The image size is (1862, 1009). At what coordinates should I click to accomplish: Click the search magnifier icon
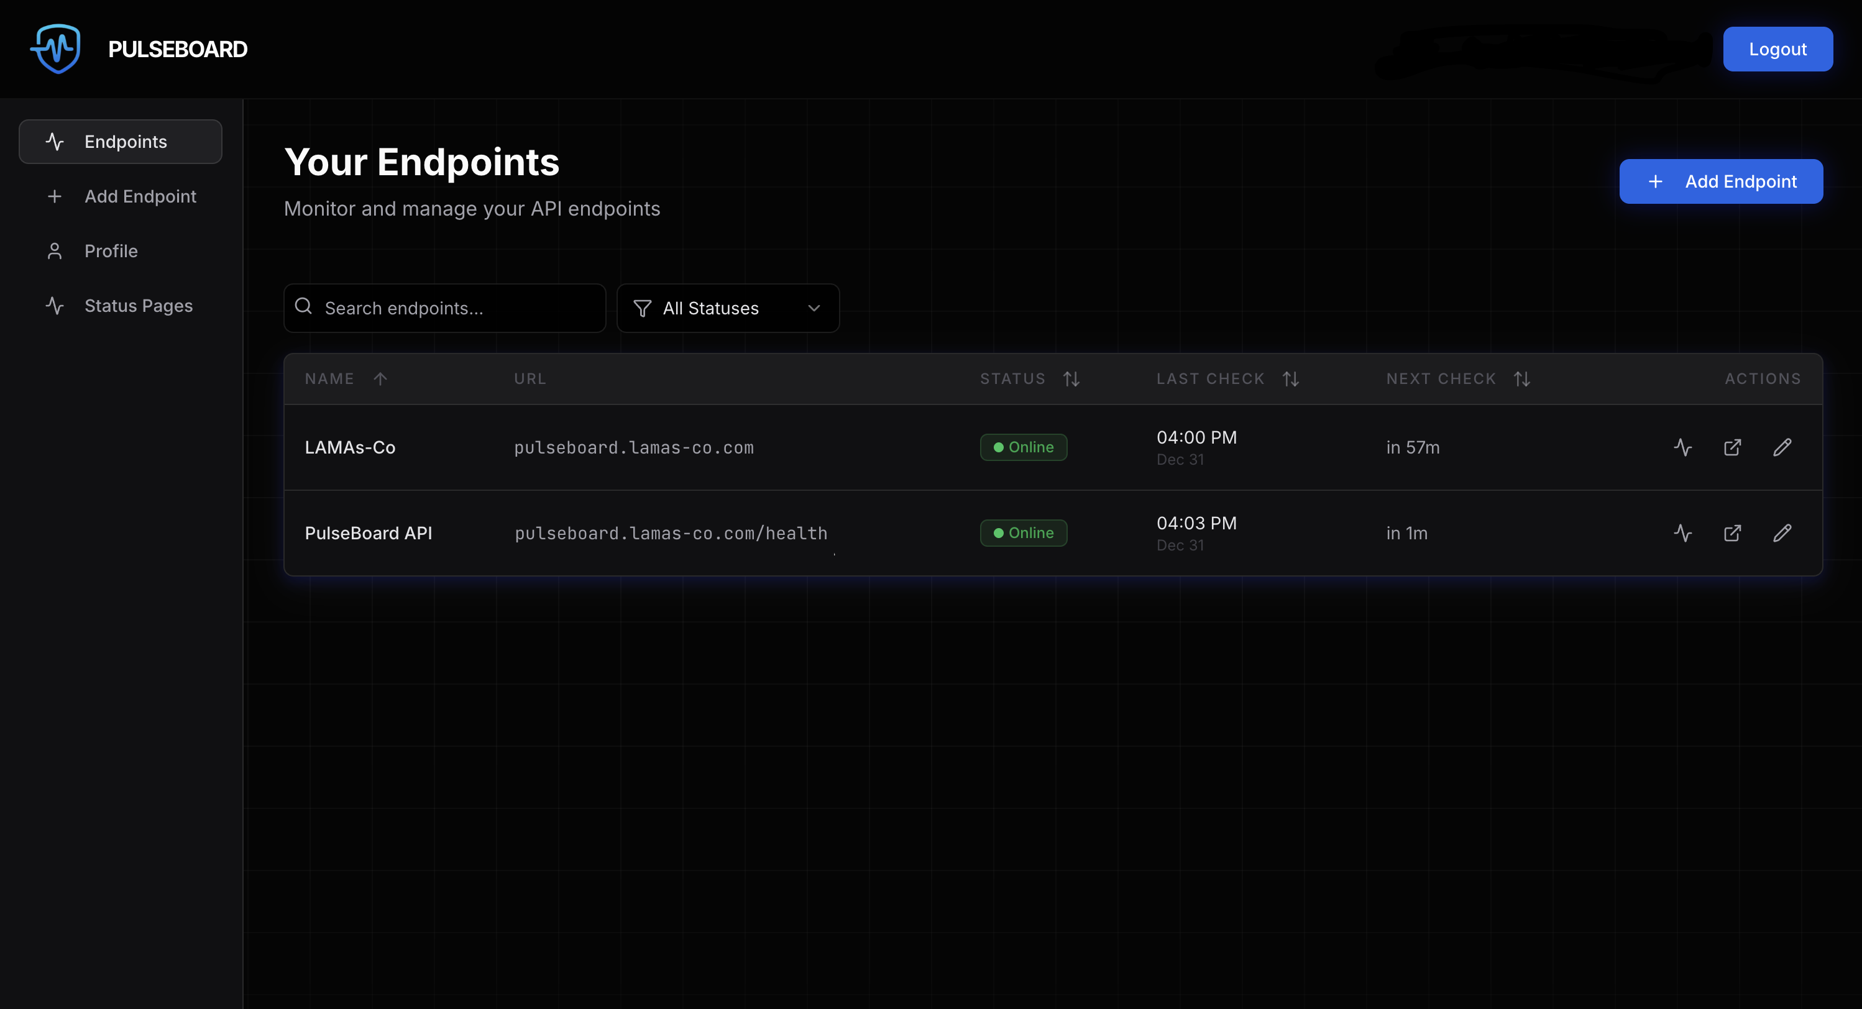click(x=303, y=306)
